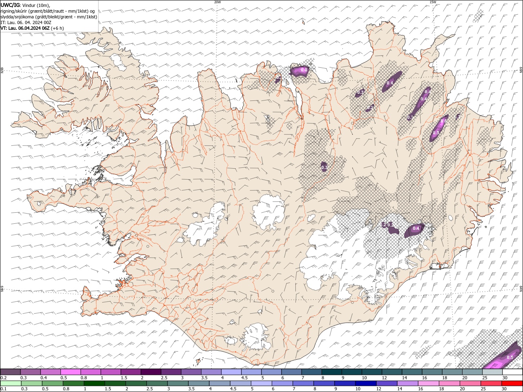Click the 0.5 label on the purple streak in east Iceland
The width and height of the screenshot is (523, 392).
point(436,133)
